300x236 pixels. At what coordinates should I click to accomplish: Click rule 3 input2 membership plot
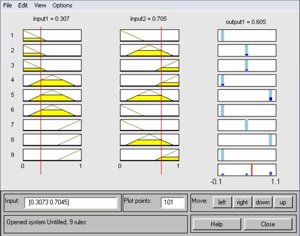point(150,65)
